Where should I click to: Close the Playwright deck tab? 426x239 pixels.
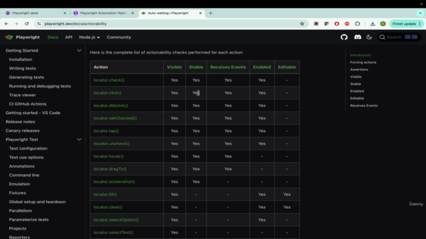click(x=65, y=13)
